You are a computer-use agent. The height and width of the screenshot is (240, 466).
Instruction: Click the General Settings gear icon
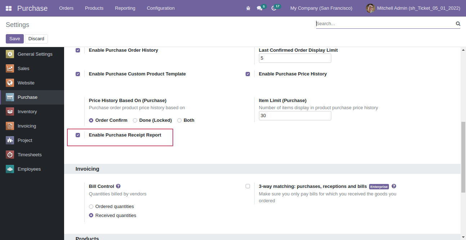click(10, 54)
